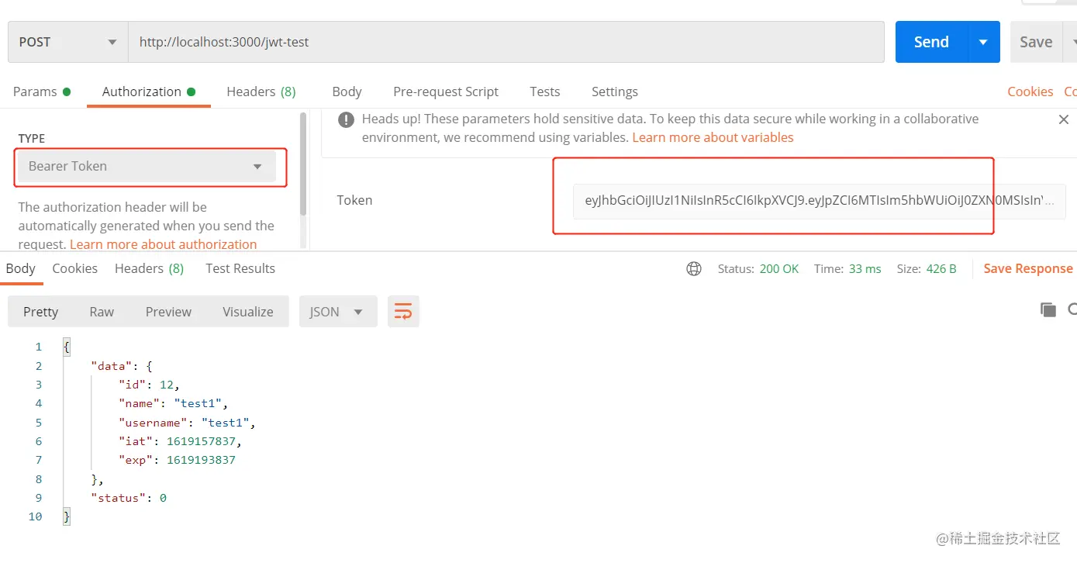
Task: Copy response with the copy icon
Action: pyautogui.click(x=1048, y=309)
